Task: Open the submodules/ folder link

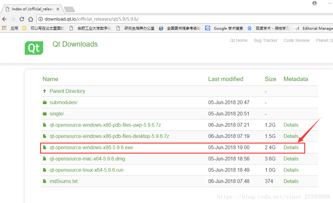Action: coord(63,102)
